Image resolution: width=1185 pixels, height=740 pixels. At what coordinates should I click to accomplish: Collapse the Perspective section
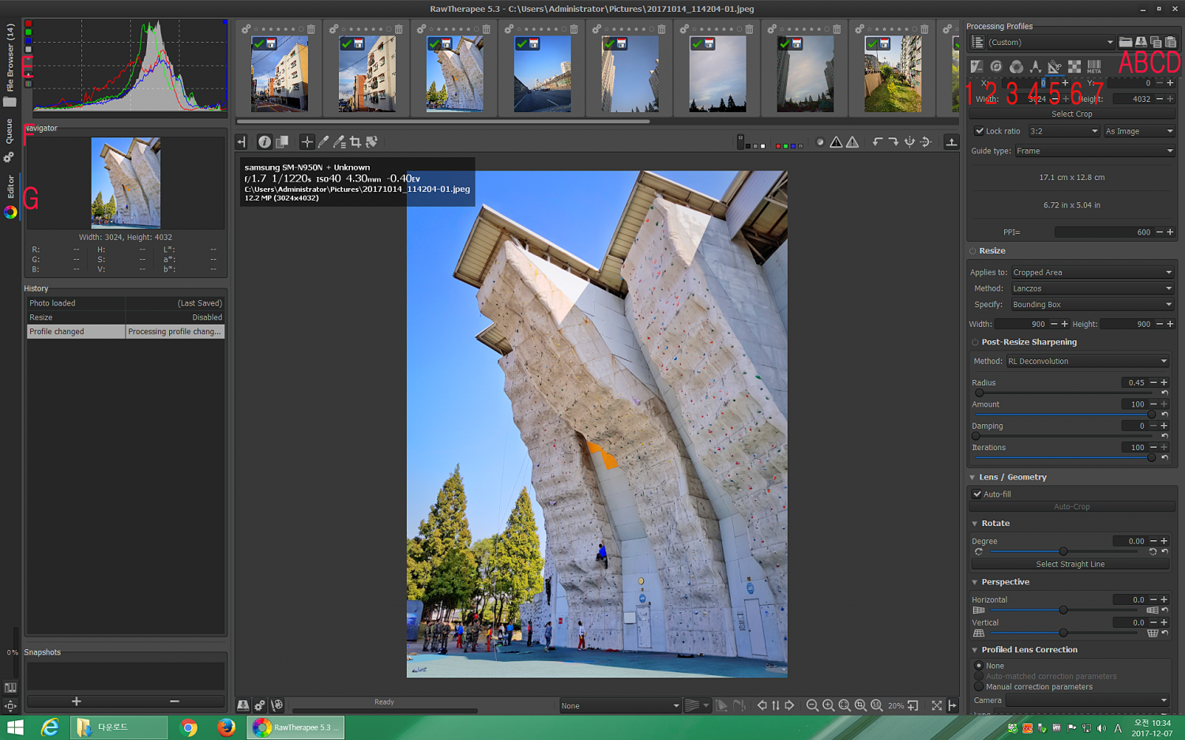pos(975,582)
